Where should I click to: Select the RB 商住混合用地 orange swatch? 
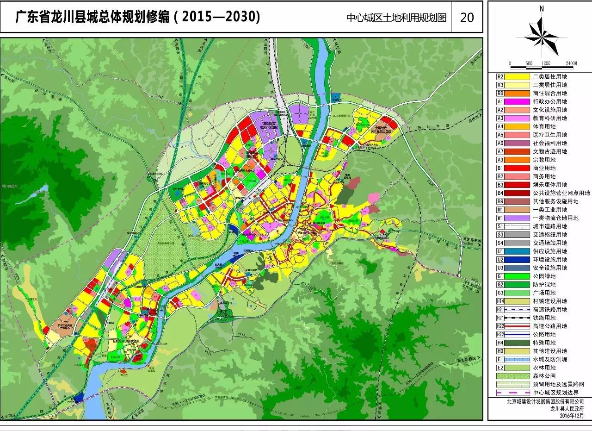click(x=517, y=94)
